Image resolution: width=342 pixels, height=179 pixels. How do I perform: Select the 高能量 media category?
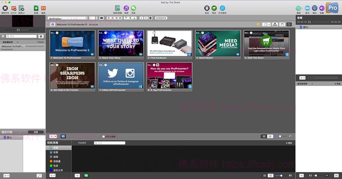57,161
